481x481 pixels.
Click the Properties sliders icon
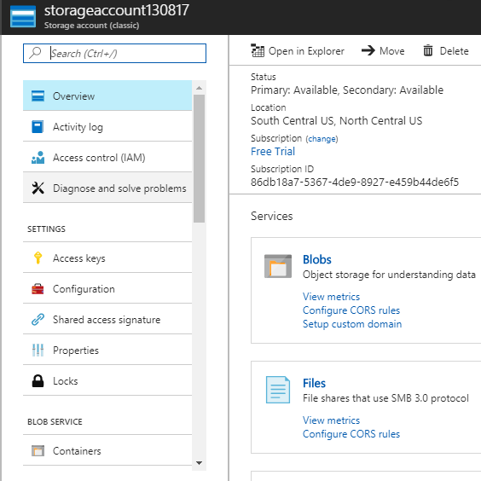(38, 350)
